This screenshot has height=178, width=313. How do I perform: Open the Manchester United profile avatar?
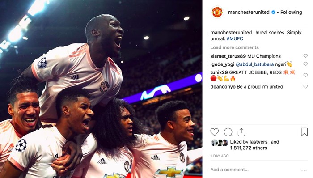click(x=217, y=12)
